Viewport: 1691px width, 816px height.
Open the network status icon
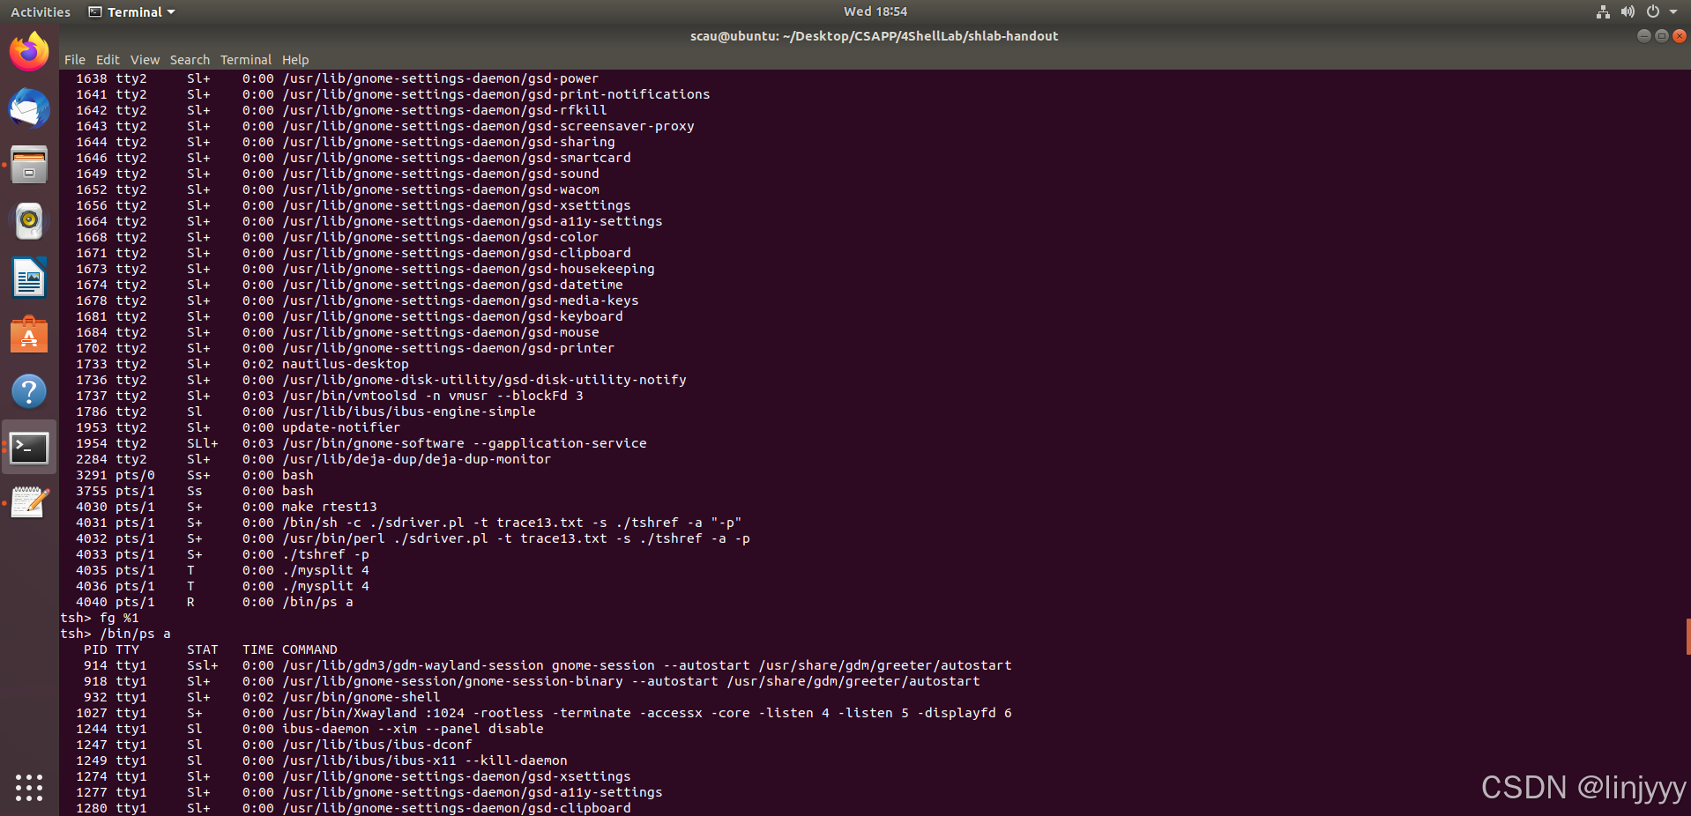[1603, 11]
